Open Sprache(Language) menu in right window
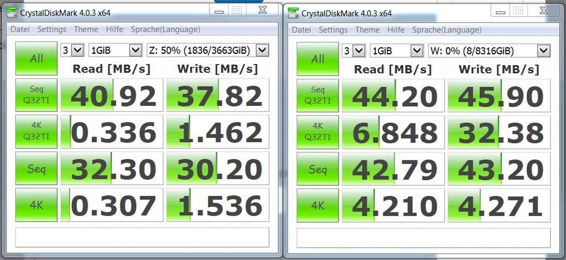Screen dimensions: 566x260 447,29
